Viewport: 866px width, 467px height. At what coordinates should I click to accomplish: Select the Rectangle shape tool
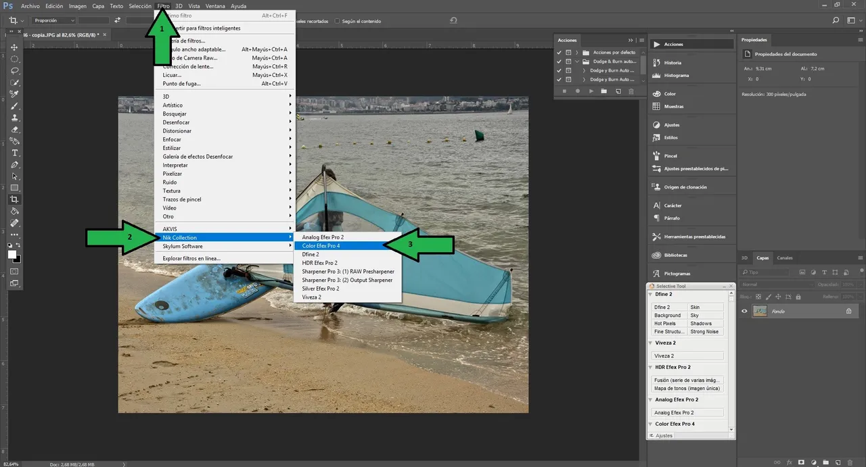pyautogui.click(x=14, y=188)
